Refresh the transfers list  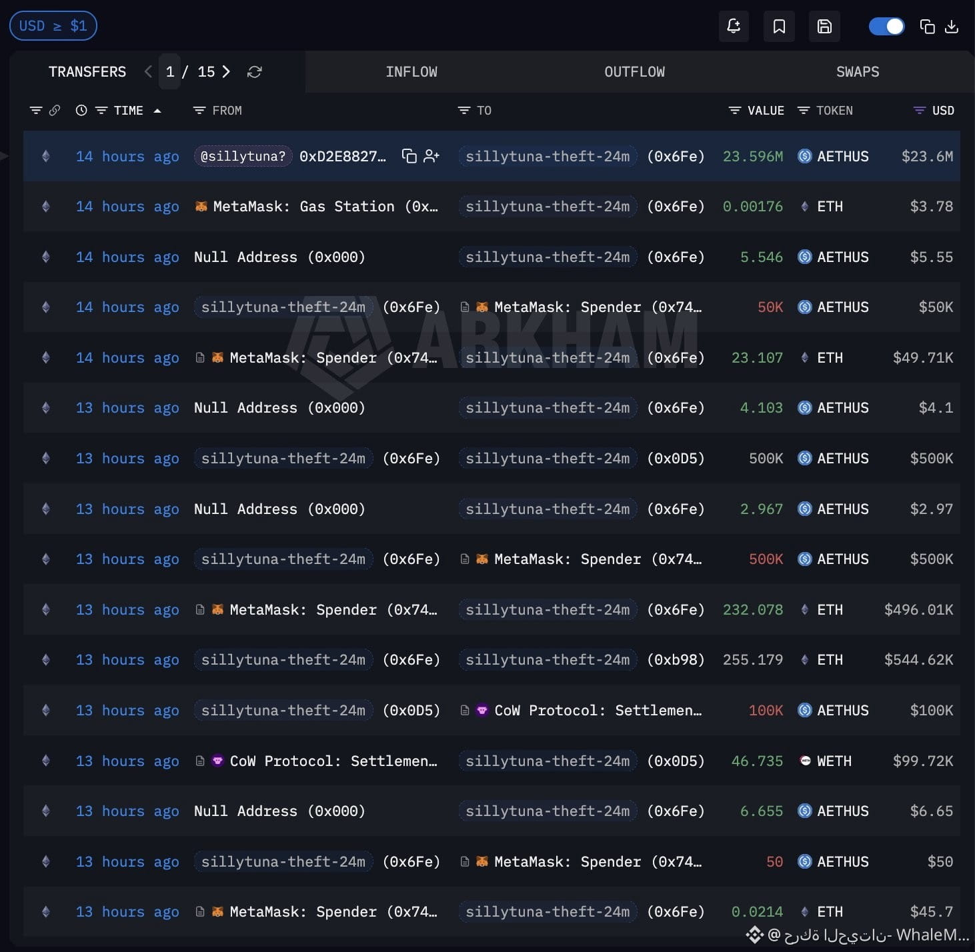pos(254,72)
